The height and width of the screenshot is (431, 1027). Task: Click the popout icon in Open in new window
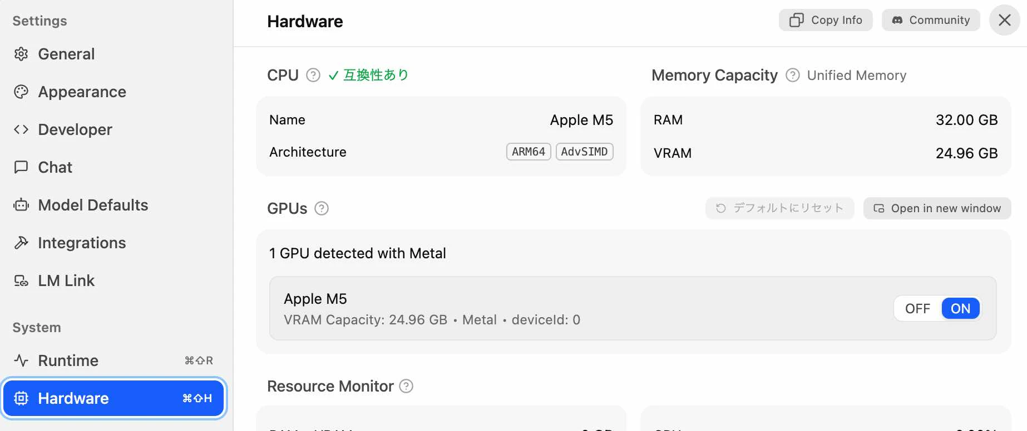879,208
